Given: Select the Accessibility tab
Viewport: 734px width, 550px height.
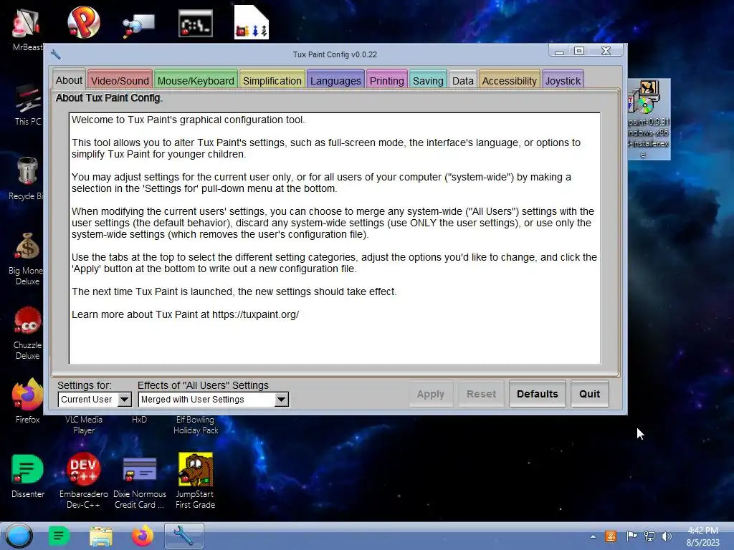Looking at the screenshot, I should click(510, 80).
